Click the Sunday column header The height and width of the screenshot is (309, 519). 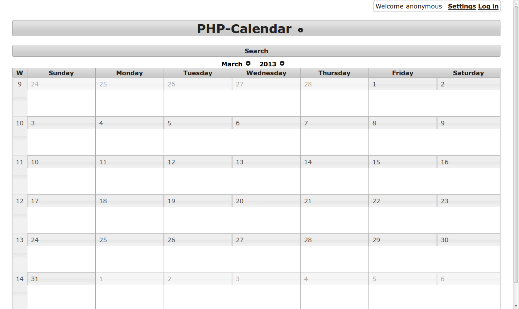click(61, 73)
